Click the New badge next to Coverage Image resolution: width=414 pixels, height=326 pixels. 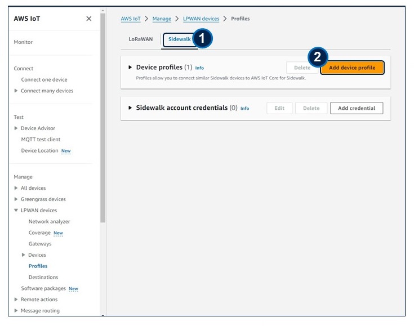click(x=59, y=233)
